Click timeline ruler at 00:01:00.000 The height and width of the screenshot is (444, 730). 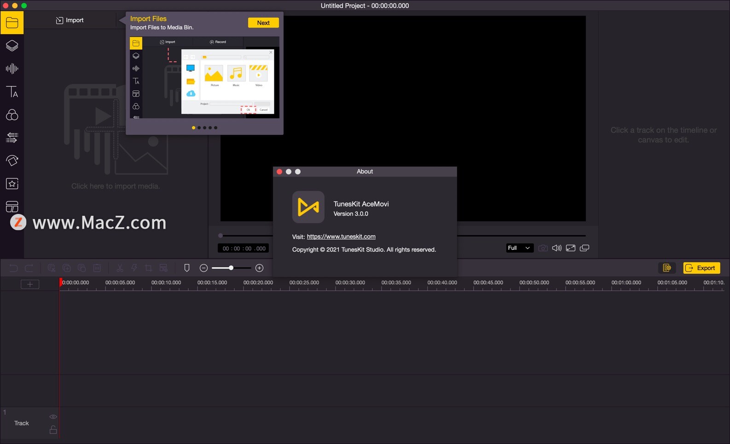coord(626,283)
